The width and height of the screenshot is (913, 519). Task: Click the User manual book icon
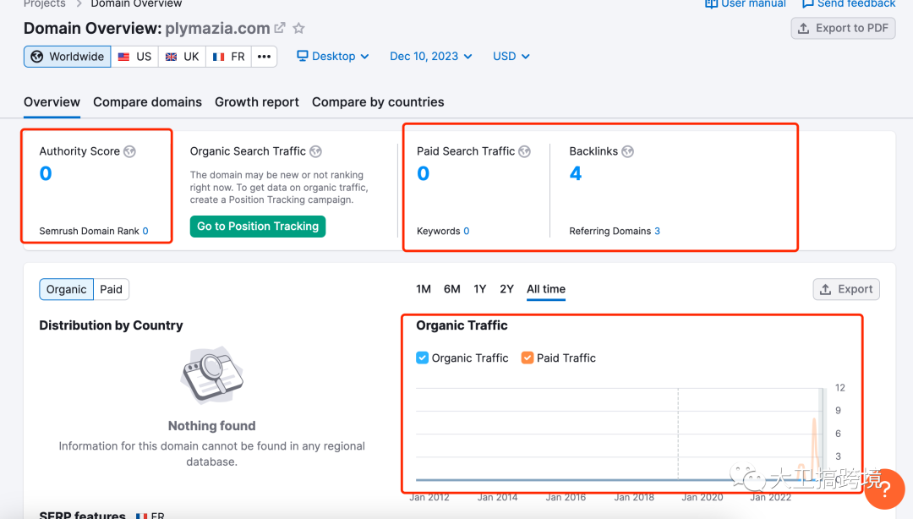pos(711,3)
